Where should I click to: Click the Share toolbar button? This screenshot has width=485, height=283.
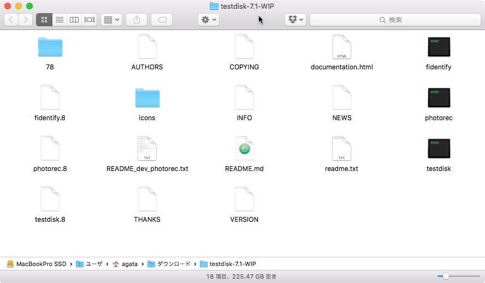[137, 20]
